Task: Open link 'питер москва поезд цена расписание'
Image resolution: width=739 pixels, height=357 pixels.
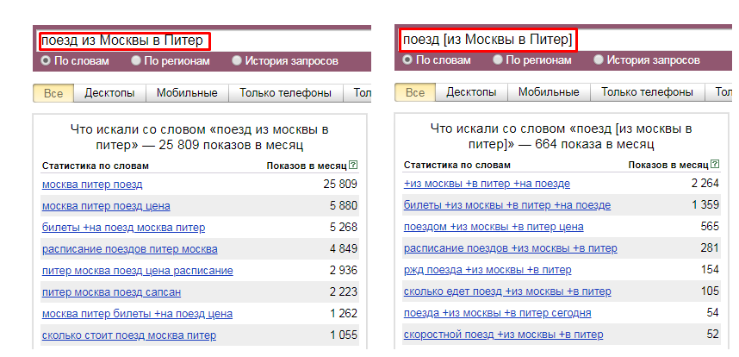Action: 138,271
